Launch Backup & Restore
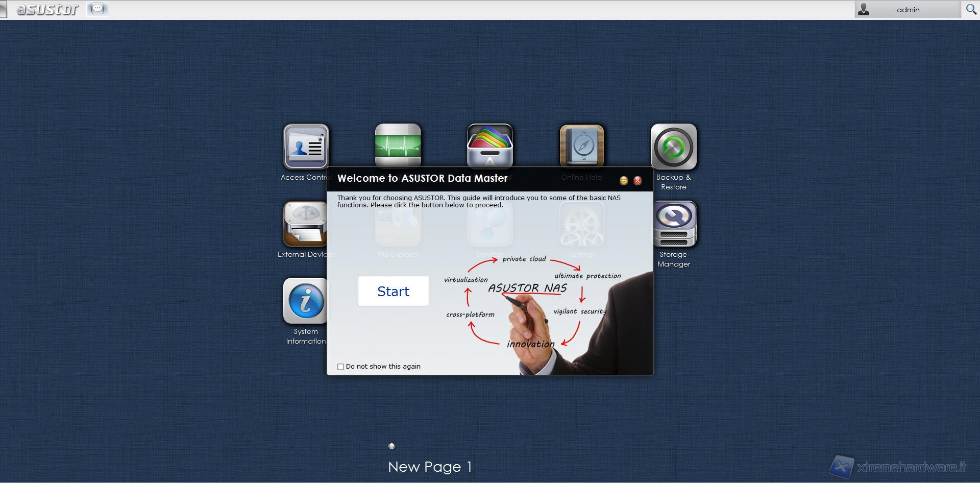980x483 pixels. click(673, 147)
